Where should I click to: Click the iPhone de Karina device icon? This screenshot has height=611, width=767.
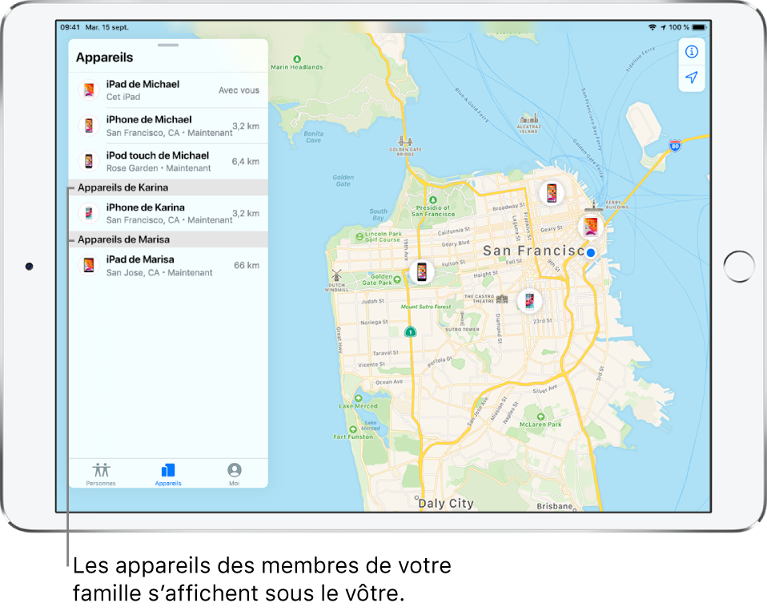[x=89, y=213]
